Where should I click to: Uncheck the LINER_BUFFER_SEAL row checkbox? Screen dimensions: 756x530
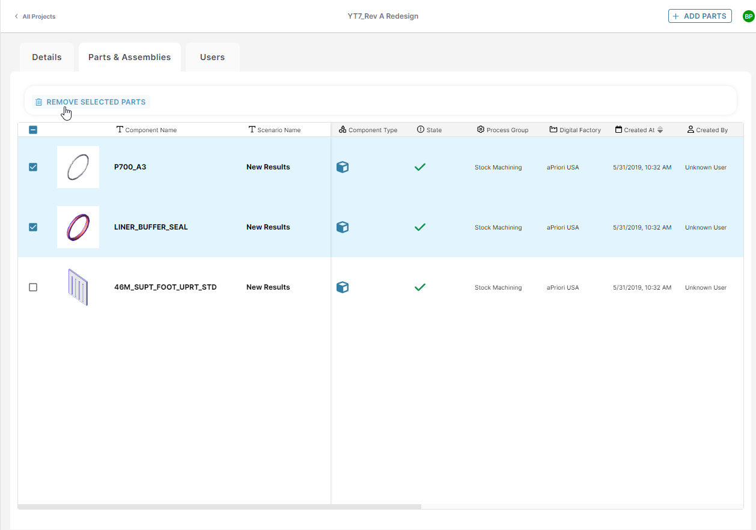click(33, 227)
